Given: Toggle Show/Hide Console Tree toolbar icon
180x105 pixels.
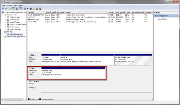Looking at the screenshot, I should [13, 9].
